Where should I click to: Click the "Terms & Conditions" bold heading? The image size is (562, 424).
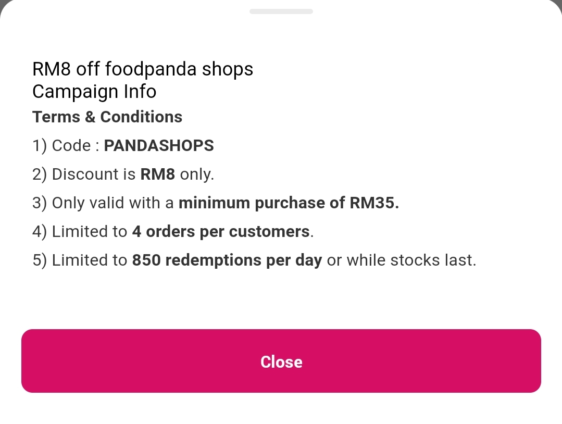pos(107,117)
